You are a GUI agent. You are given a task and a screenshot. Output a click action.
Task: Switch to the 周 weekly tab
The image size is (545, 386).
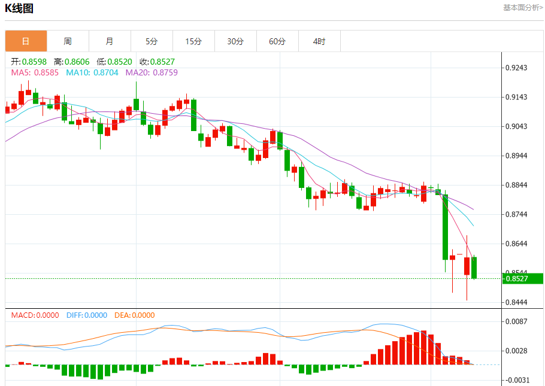pyautogui.click(x=68, y=41)
